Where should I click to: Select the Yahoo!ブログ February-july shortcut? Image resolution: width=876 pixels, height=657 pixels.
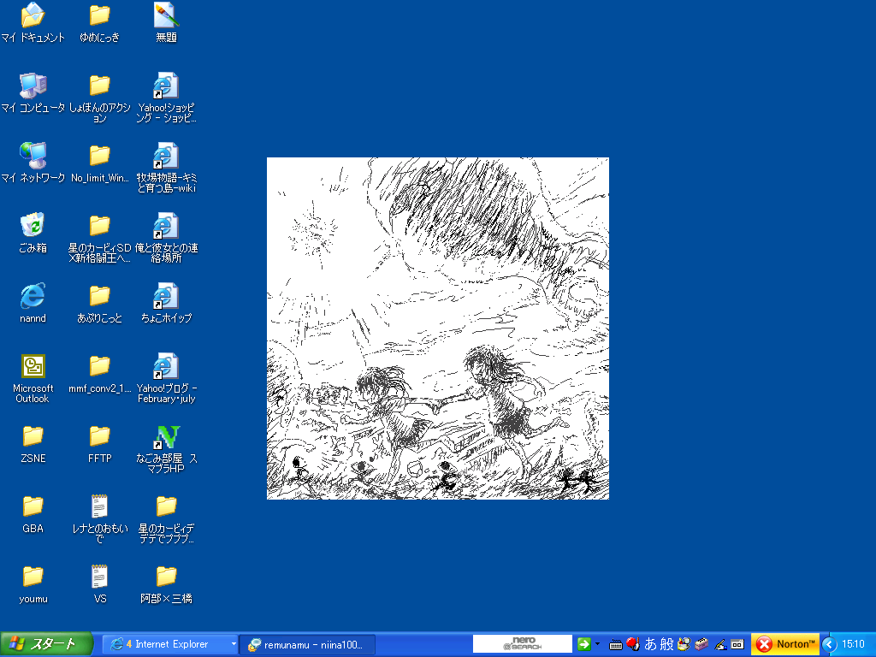[x=166, y=379]
